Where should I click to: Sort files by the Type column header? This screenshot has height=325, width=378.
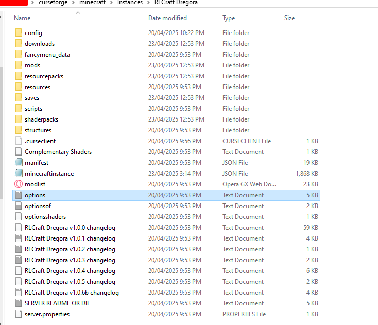[229, 18]
